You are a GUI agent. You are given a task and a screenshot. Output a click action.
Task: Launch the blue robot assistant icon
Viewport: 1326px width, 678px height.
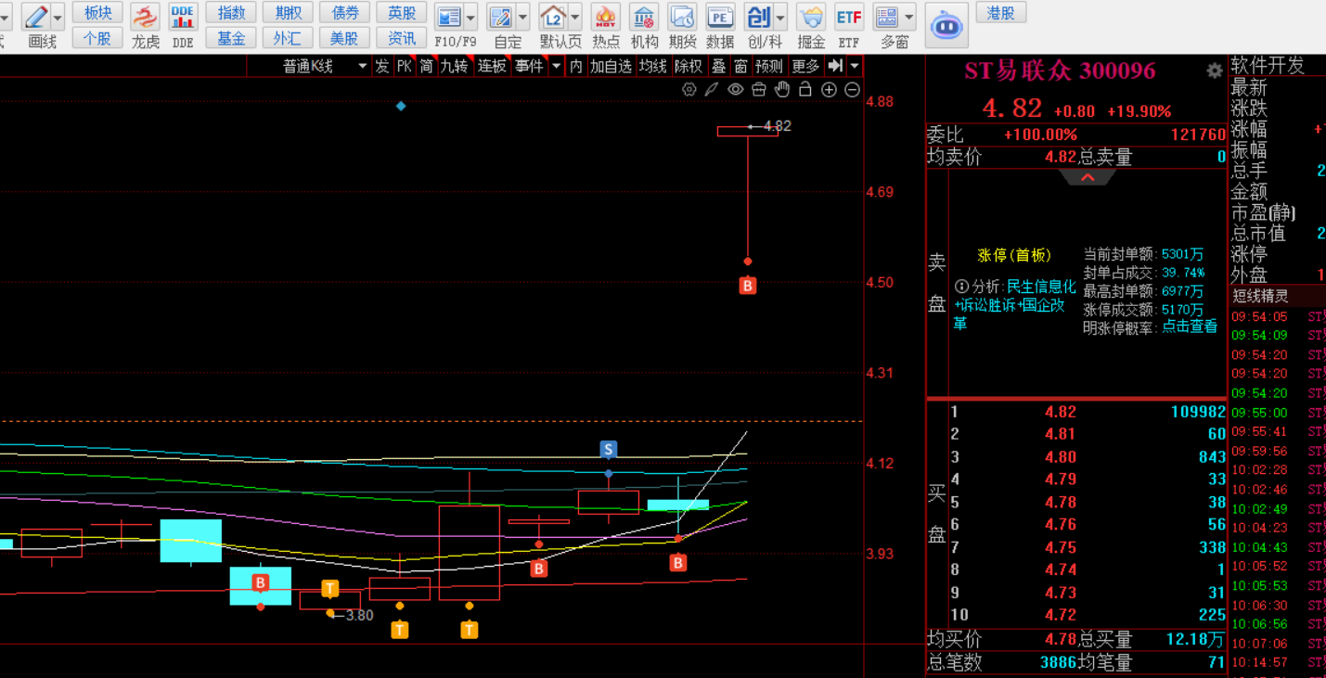[946, 25]
